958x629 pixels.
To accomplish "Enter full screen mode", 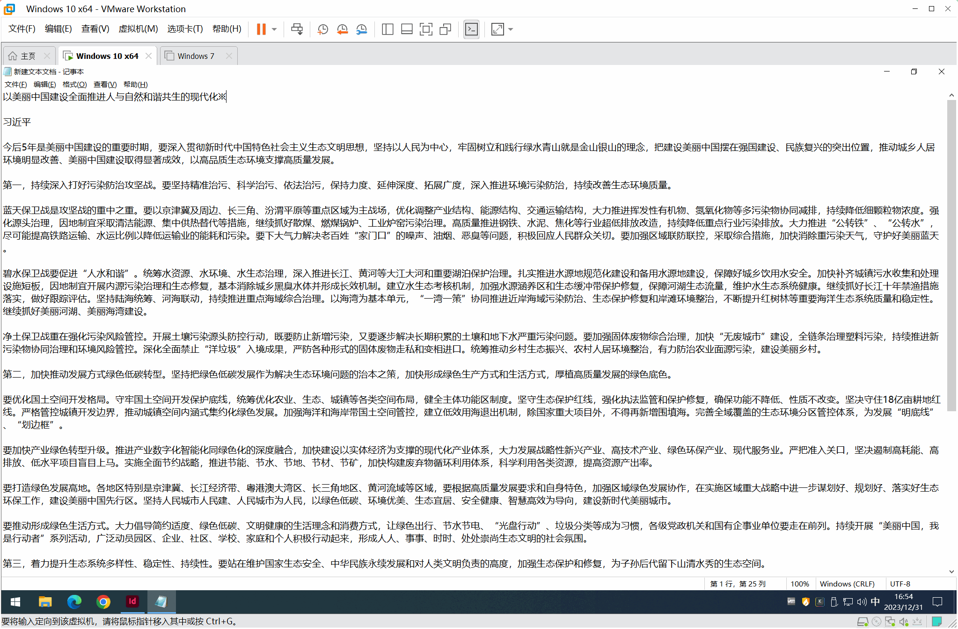I will 426,29.
